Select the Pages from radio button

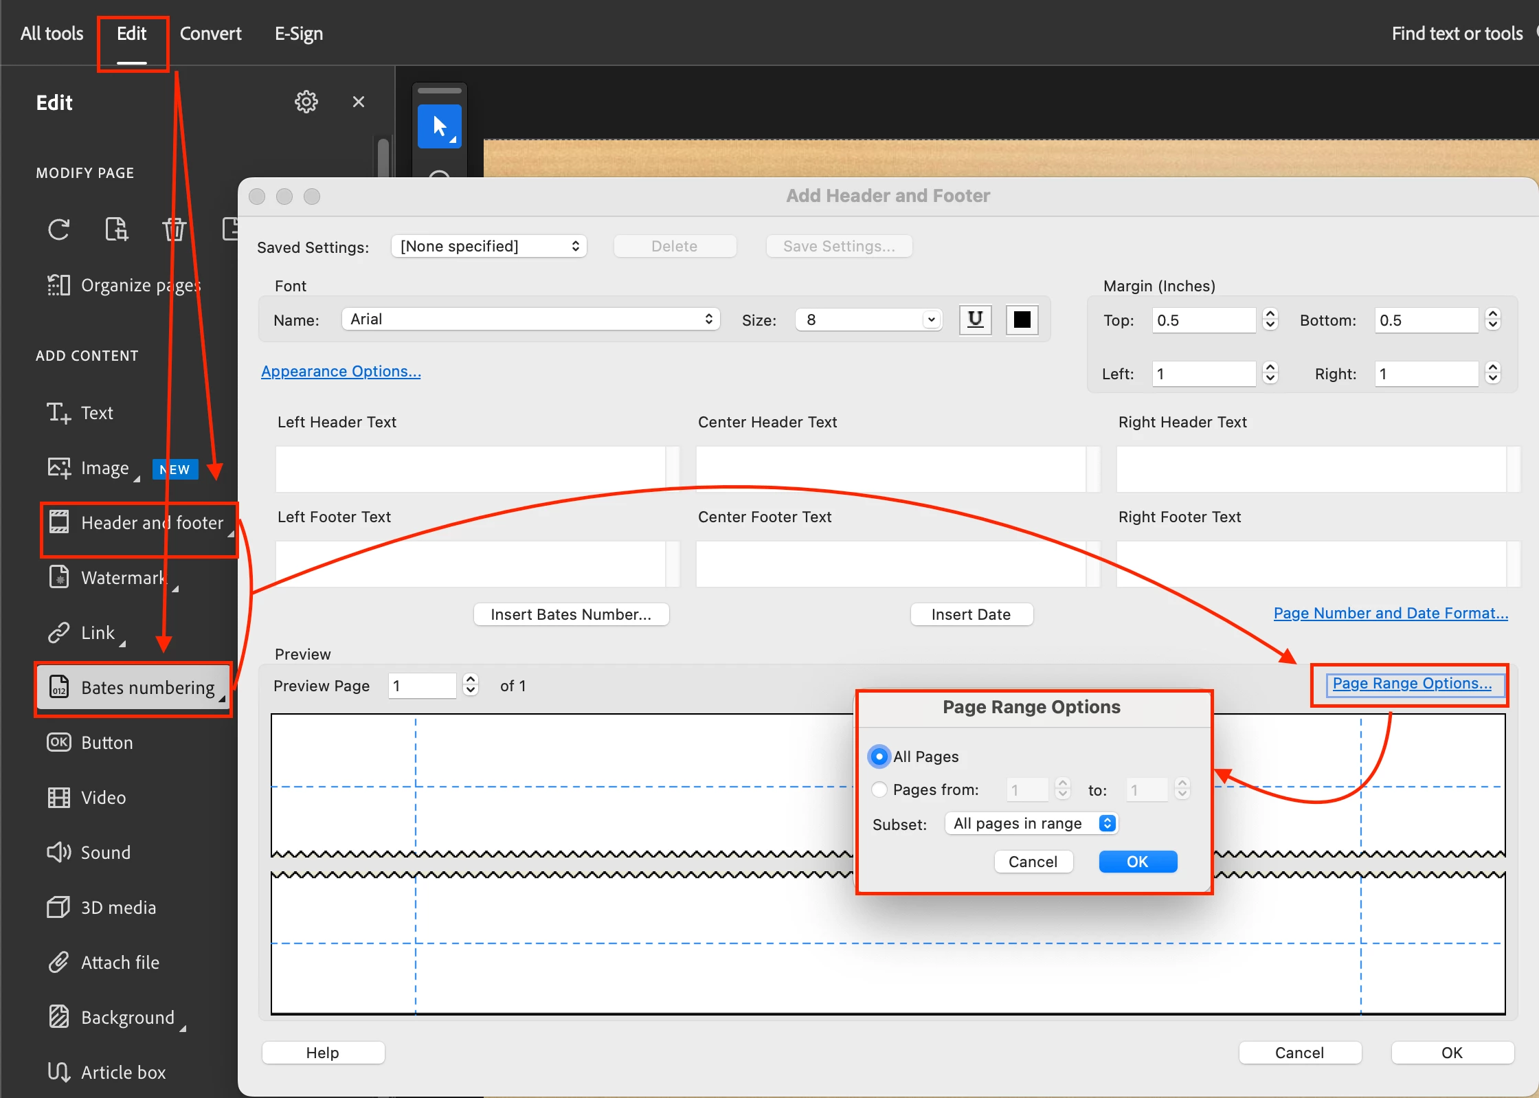click(879, 789)
